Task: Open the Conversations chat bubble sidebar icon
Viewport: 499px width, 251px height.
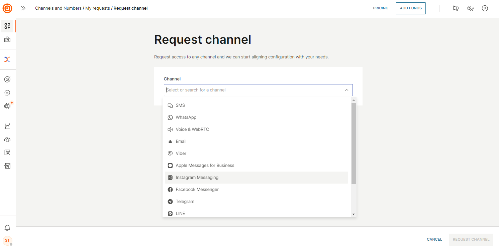Action: coord(7,93)
